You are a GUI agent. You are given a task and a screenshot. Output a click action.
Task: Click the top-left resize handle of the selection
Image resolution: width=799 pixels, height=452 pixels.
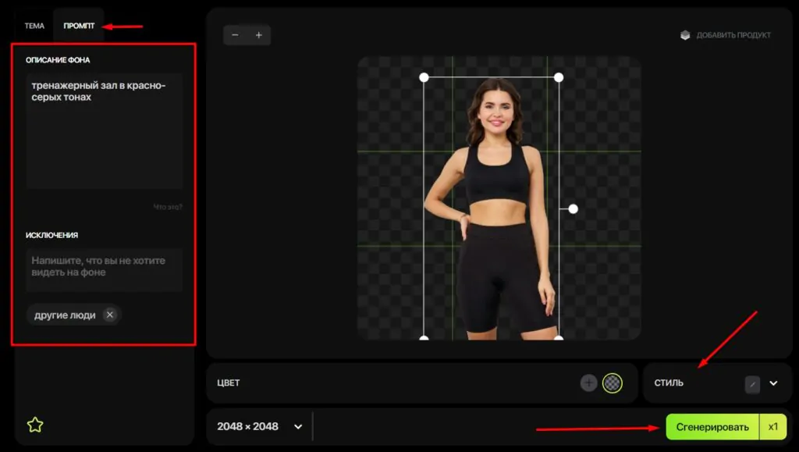coord(424,77)
